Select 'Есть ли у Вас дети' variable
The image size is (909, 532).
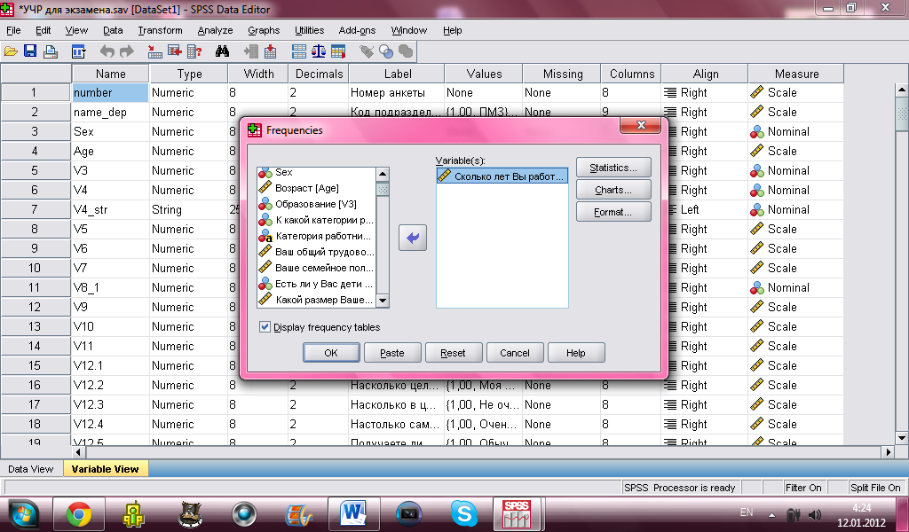[317, 284]
